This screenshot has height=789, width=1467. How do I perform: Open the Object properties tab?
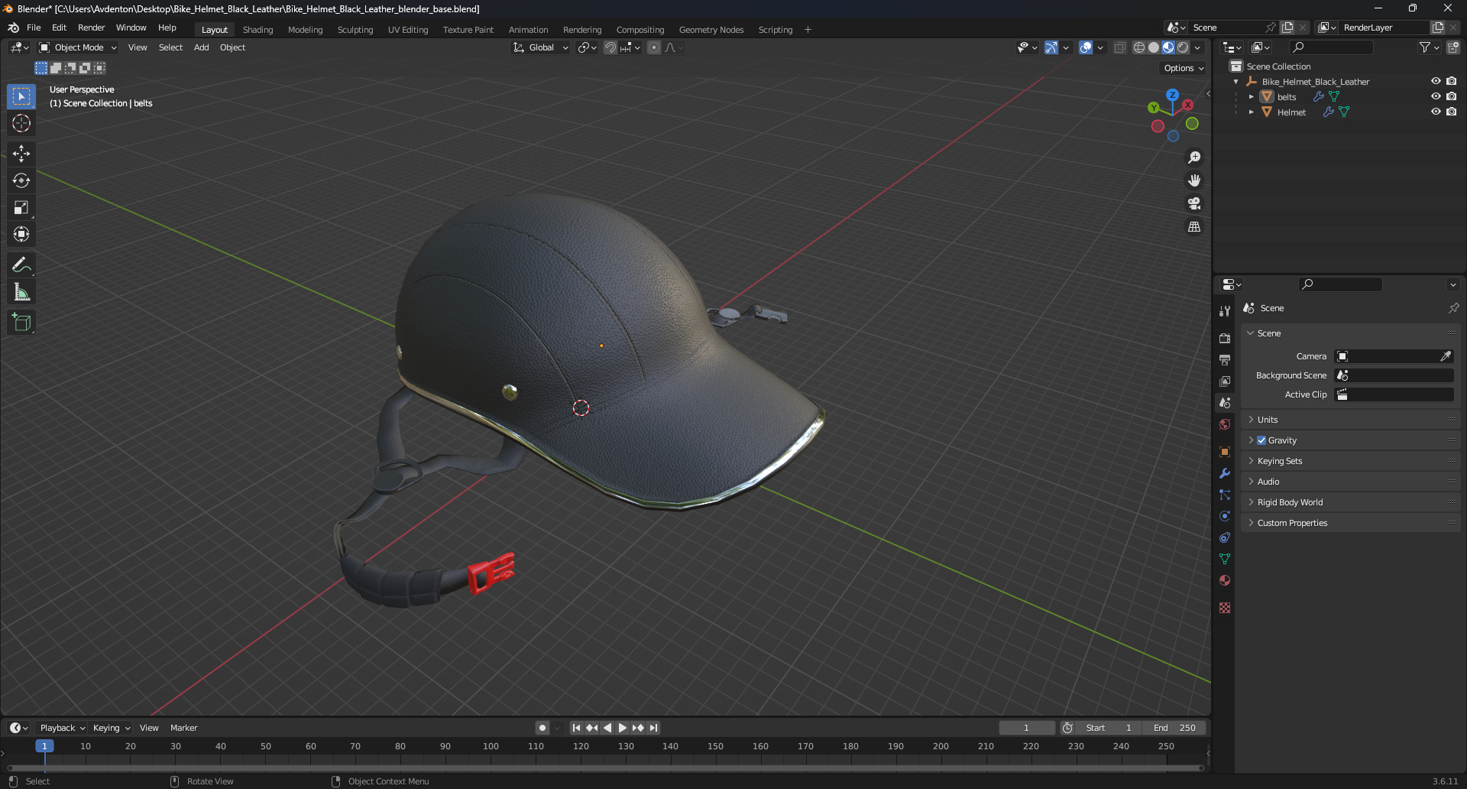coord(1225,452)
